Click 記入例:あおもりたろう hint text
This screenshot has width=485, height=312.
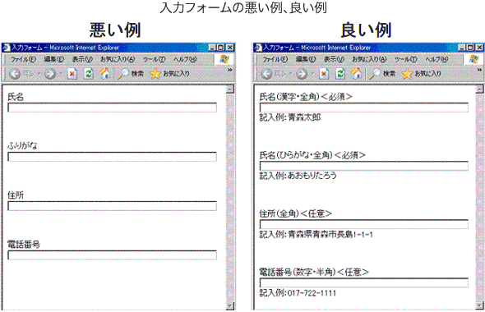tap(298, 176)
